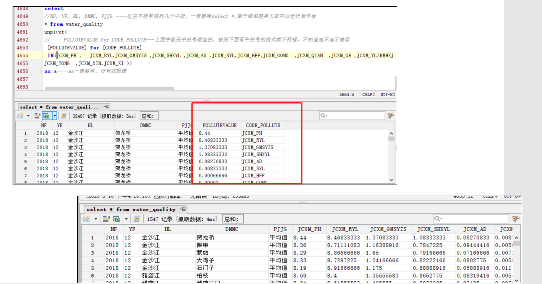Click the copy results icon next to grid view
Image resolution: width=542 pixels, height=284 pixels.
coord(64,116)
